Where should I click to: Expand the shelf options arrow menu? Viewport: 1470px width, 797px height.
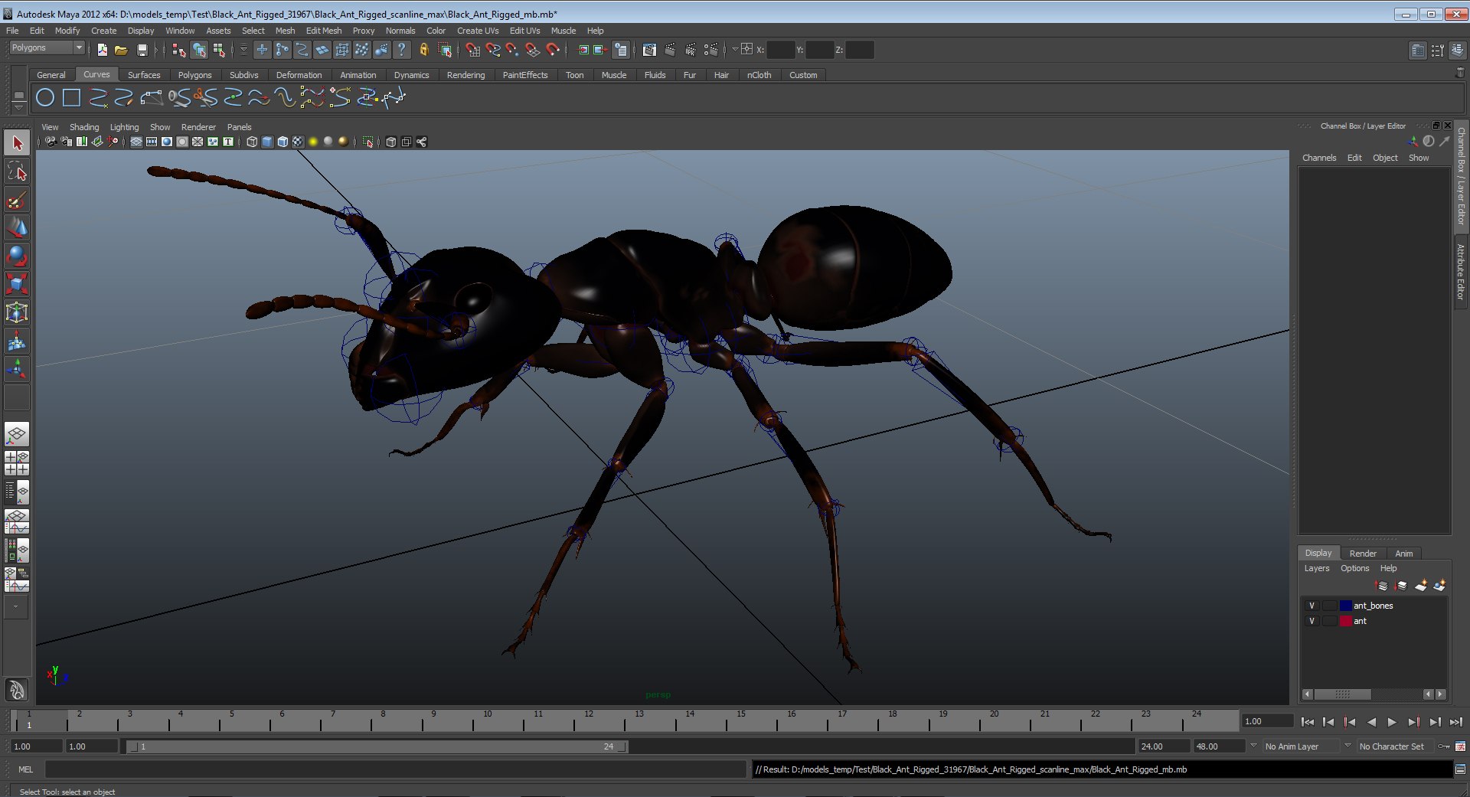click(x=18, y=108)
